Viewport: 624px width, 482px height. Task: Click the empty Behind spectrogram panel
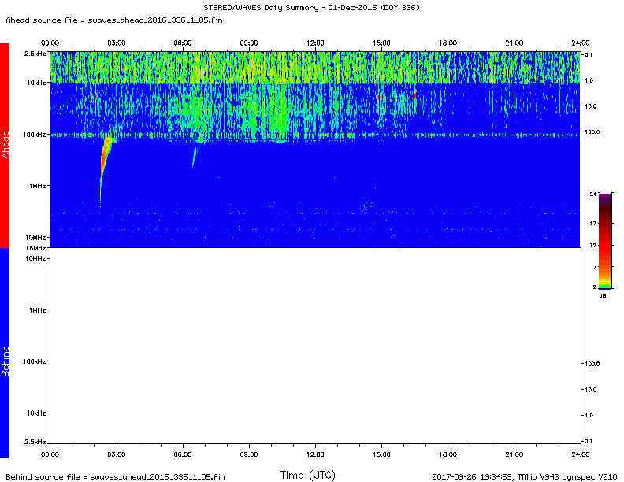point(315,352)
